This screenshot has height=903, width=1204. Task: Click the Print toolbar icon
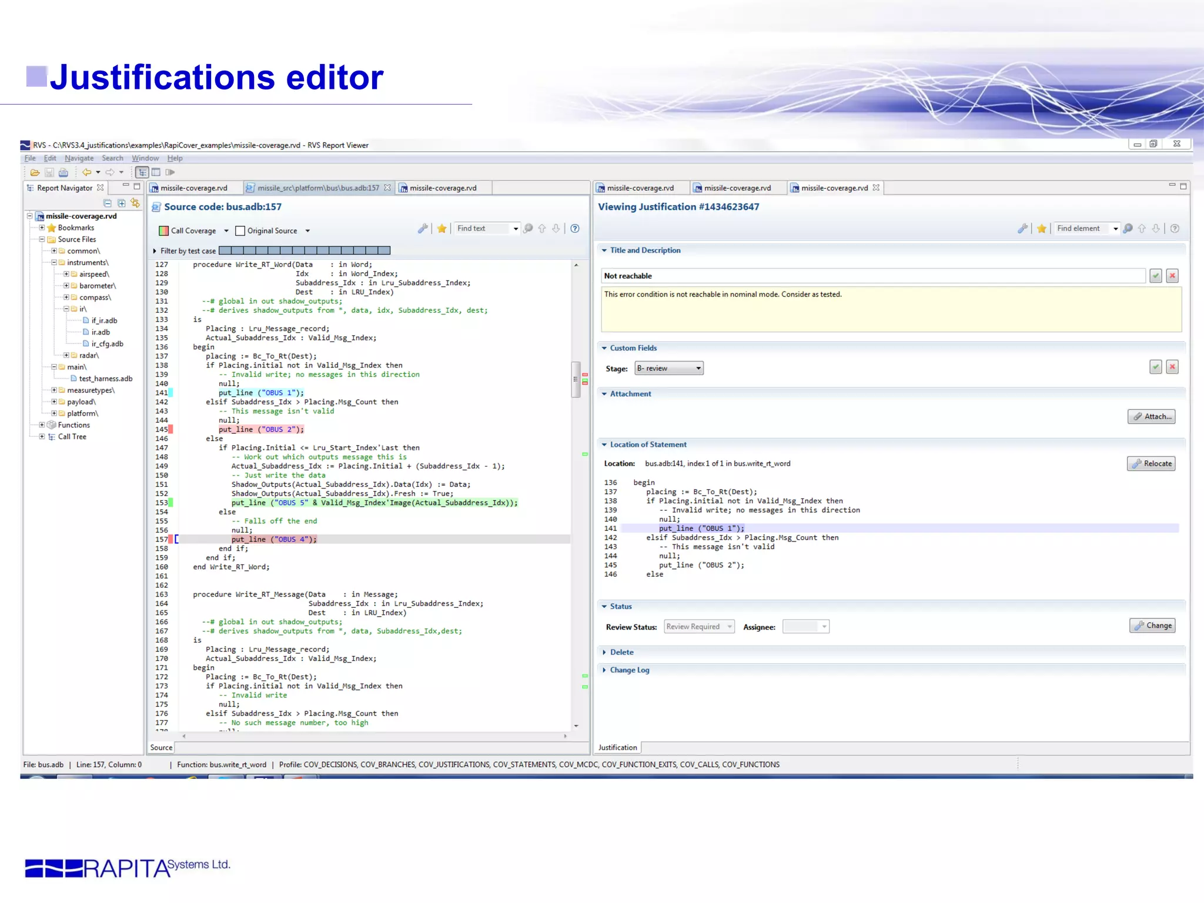point(63,172)
